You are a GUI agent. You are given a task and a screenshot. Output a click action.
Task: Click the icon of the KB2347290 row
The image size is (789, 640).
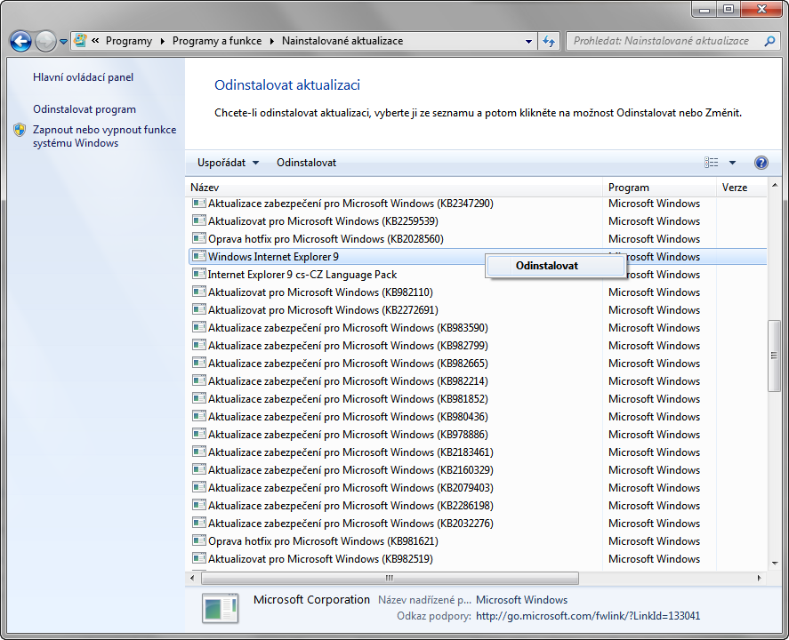(x=199, y=203)
